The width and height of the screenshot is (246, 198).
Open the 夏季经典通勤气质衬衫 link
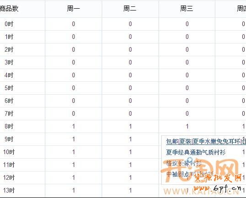point(196,152)
